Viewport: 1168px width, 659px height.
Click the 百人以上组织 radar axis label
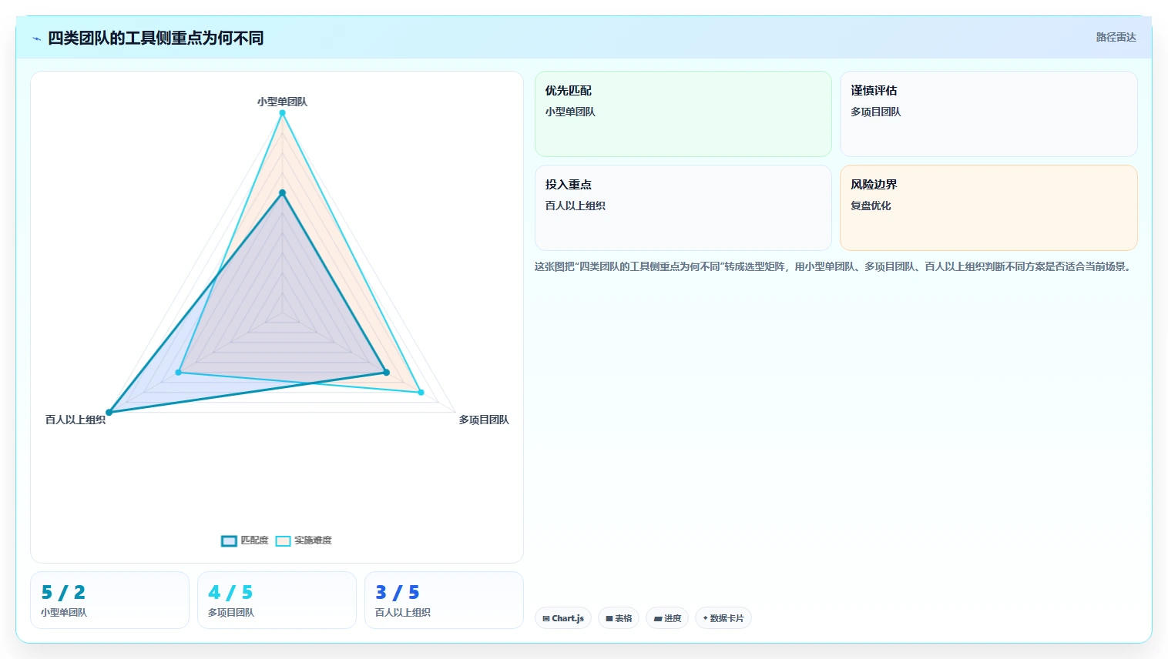click(76, 420)
